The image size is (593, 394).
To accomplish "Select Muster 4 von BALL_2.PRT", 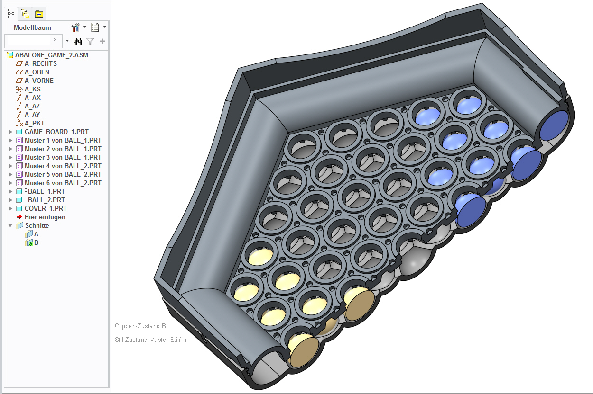I will click(x=63, y=166).
